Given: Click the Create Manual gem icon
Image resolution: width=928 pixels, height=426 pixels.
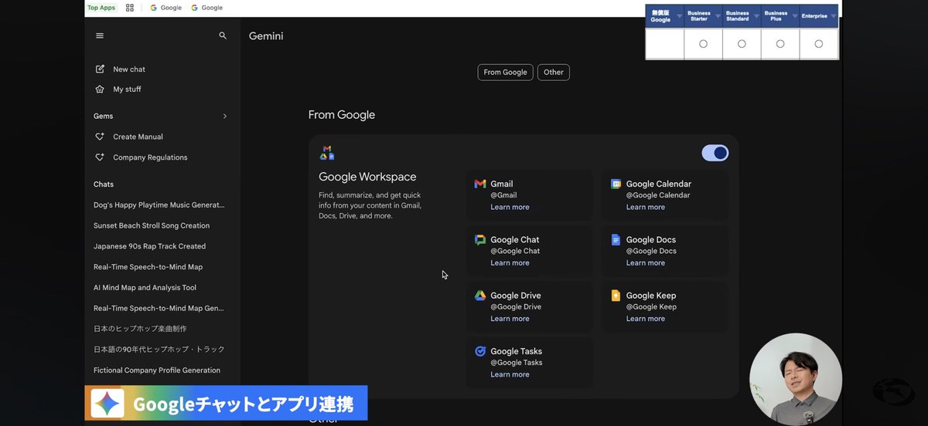Looking at the screenshot, I should (x=100, y=137).
